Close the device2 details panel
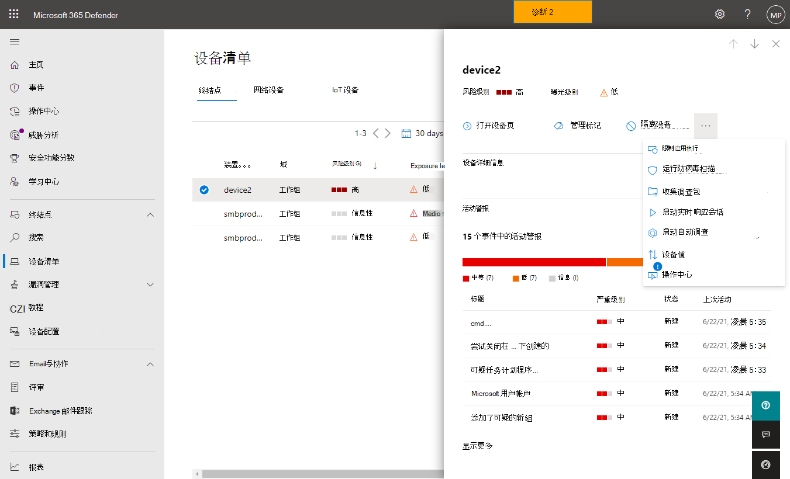Viewport: 790px width, 479px height. (x=776, y=44)
